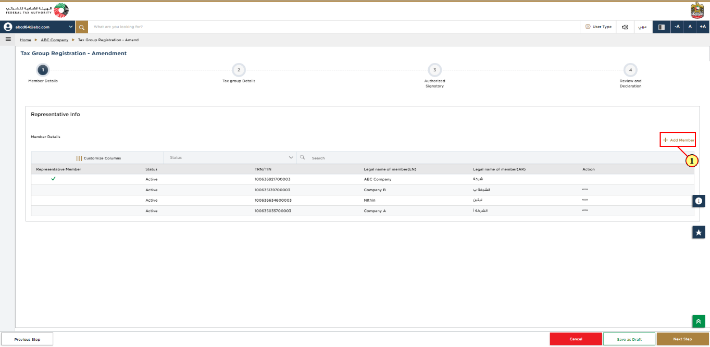Click the UAE emblem icon
Image resolution: width=710 pixels, height=347 pixels.
coord(697,10)
